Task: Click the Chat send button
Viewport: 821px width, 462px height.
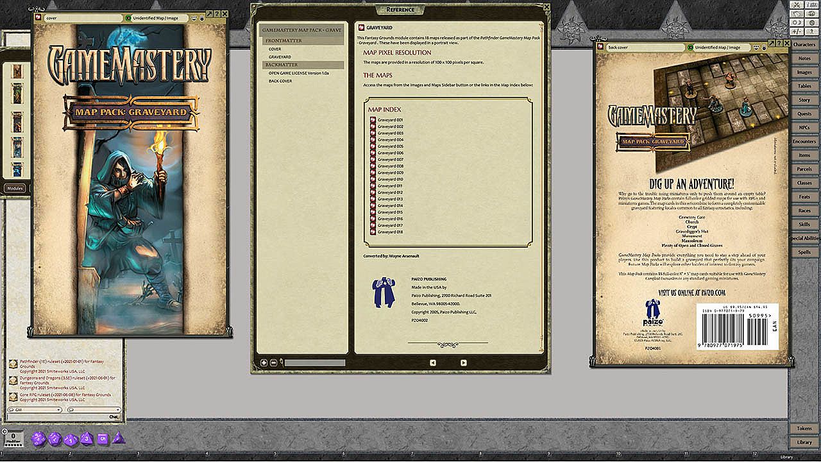Action: click(114, 417)
